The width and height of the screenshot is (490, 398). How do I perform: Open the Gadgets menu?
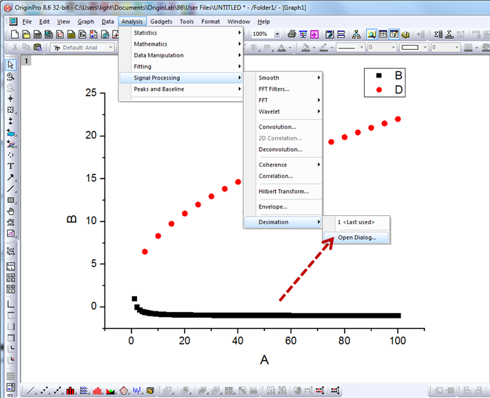(x=162, y=21)
